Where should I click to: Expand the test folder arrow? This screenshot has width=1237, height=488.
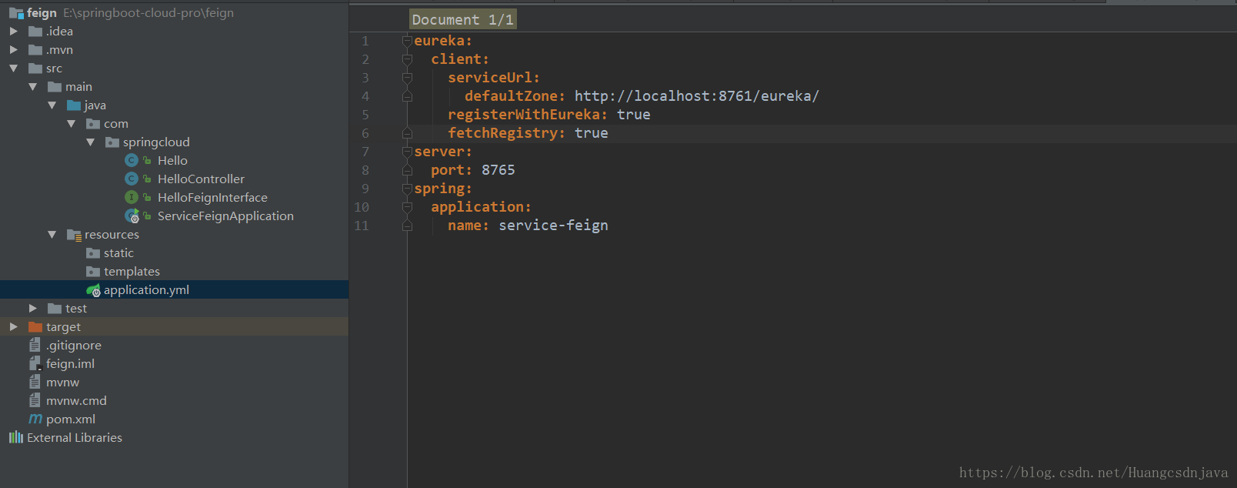tap(32, 308)
